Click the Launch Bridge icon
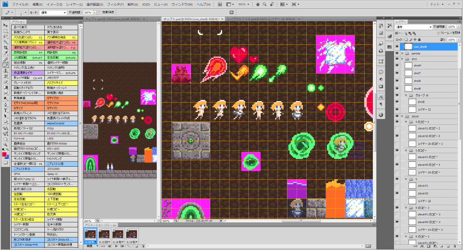This screenshot has height=250, width=463. 220,4
